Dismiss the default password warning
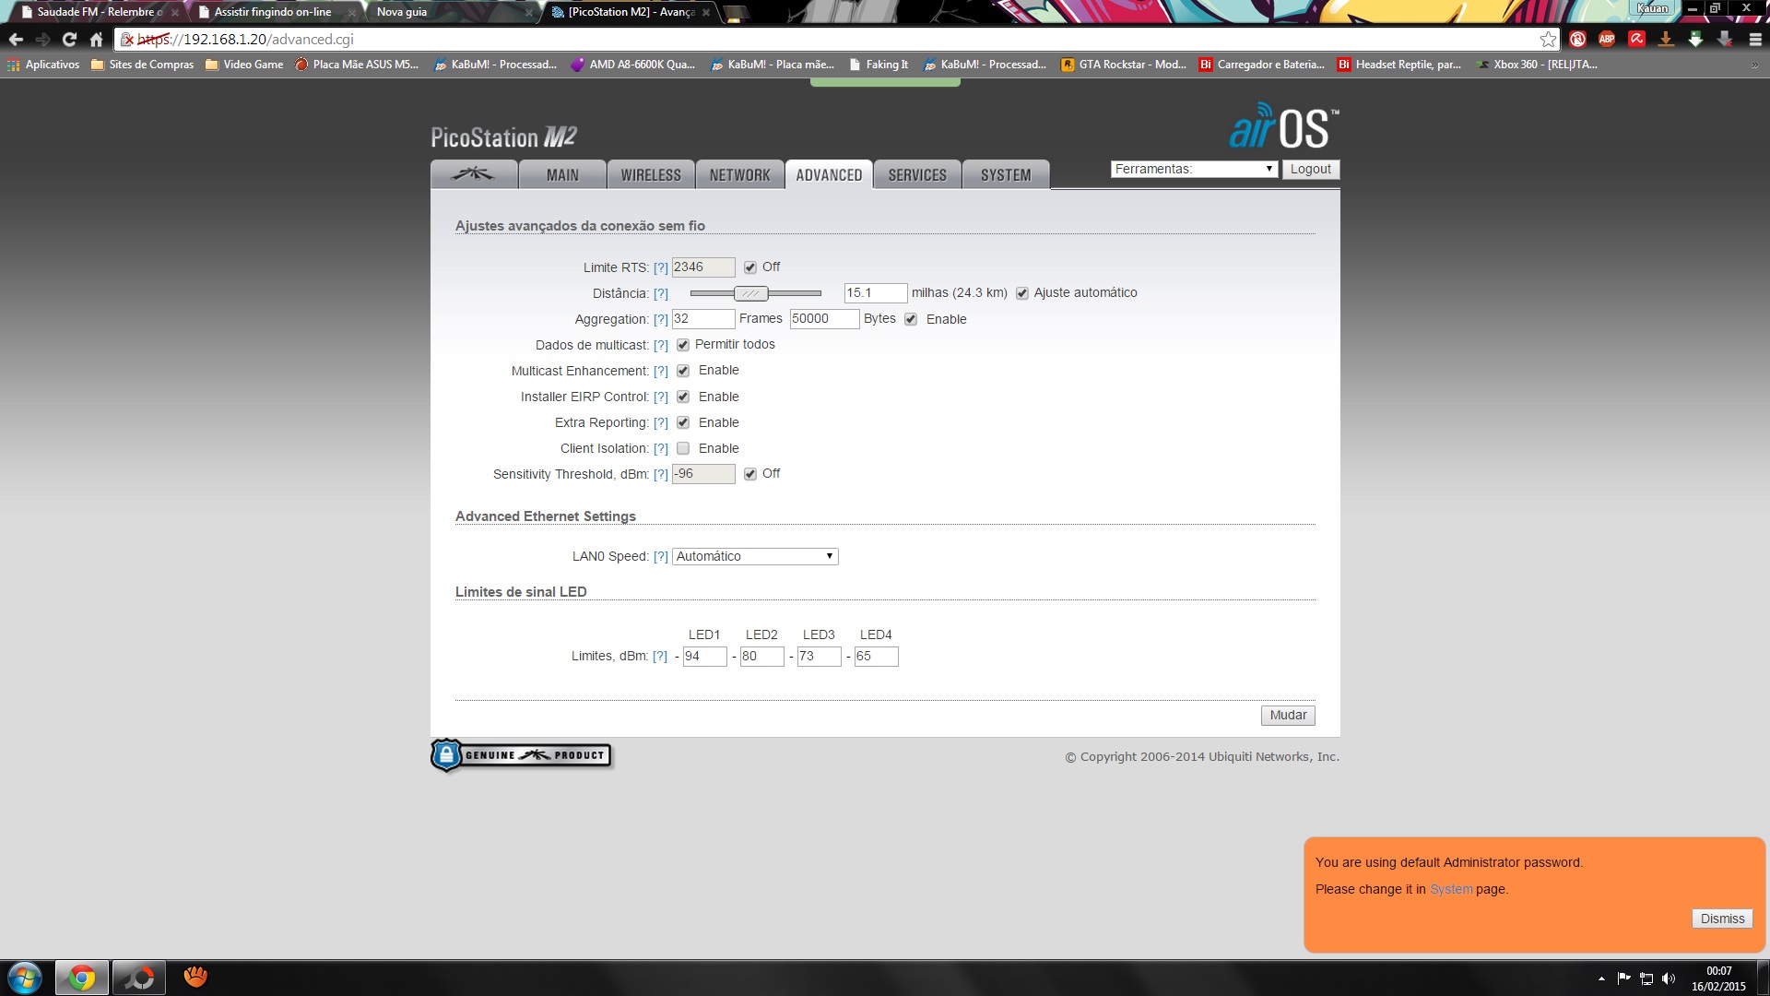This screenshot has width=1770, height=996. [x=1721, y=919]
